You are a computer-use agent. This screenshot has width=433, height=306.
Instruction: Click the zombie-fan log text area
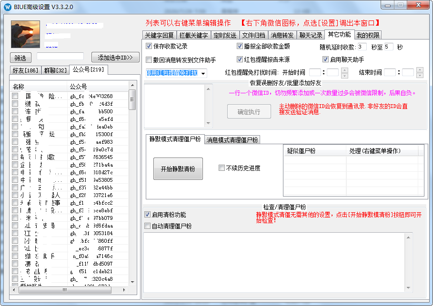tap(274, 263)
